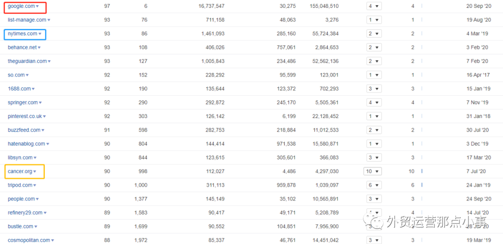Visit the hatenablog.com domain link
Image resolution: width=503 pixels, height=244 pixels.
(27, 144)
